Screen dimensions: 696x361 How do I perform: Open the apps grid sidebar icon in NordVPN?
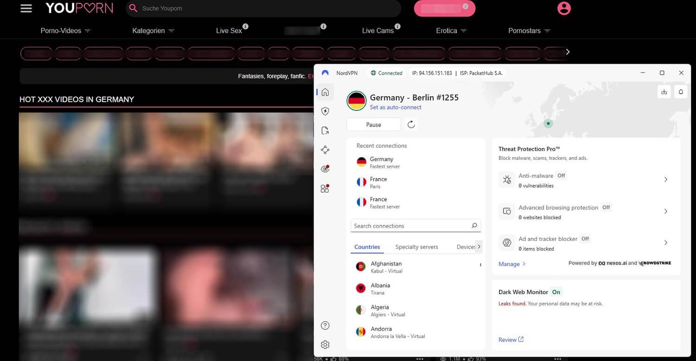pos(325,189)
